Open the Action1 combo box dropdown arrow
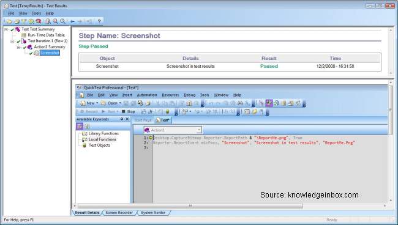This screenshot has width=398, height=225. (x=199, y=130)
